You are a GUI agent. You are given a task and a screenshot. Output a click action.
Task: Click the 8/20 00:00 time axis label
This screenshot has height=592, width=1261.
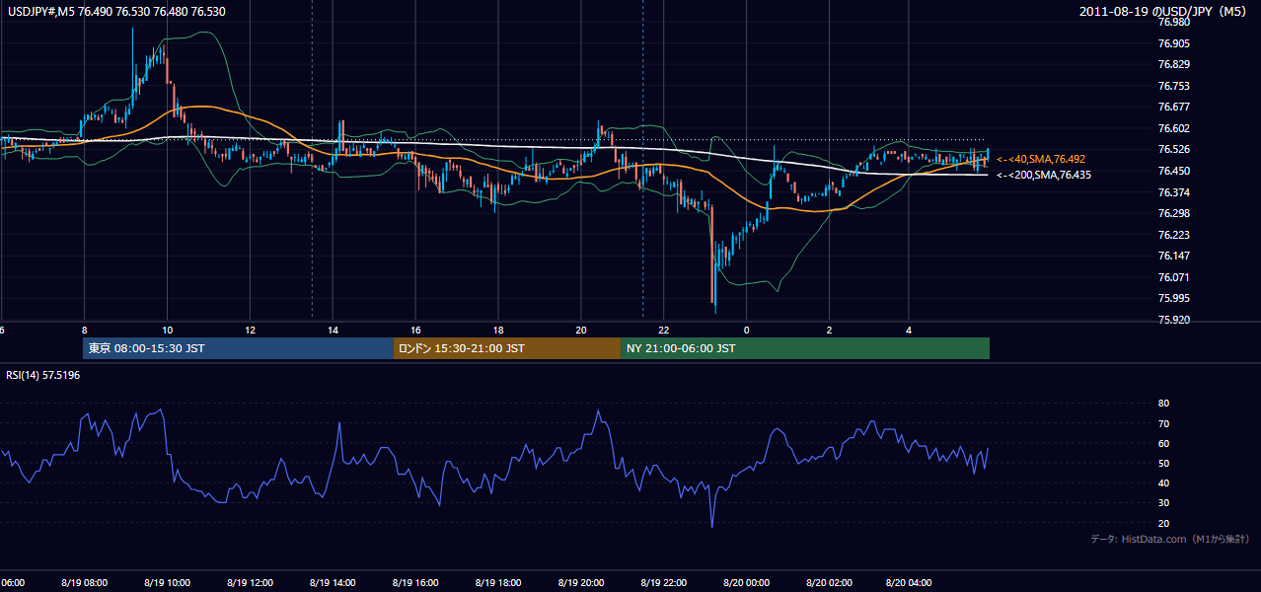coord(746,583)
